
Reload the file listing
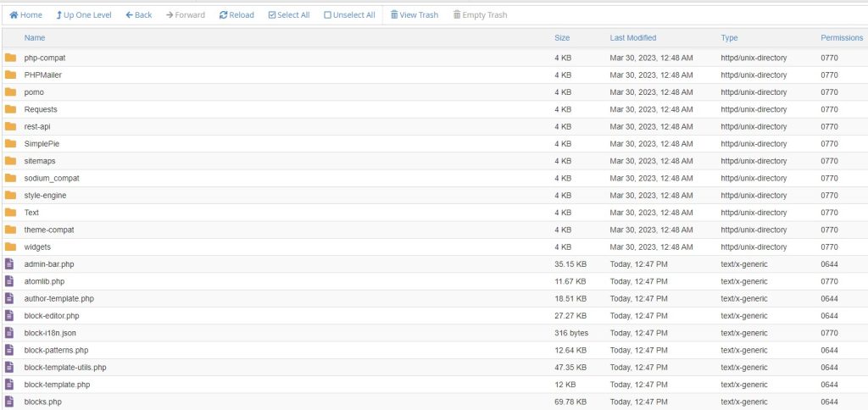pos(236,15)
